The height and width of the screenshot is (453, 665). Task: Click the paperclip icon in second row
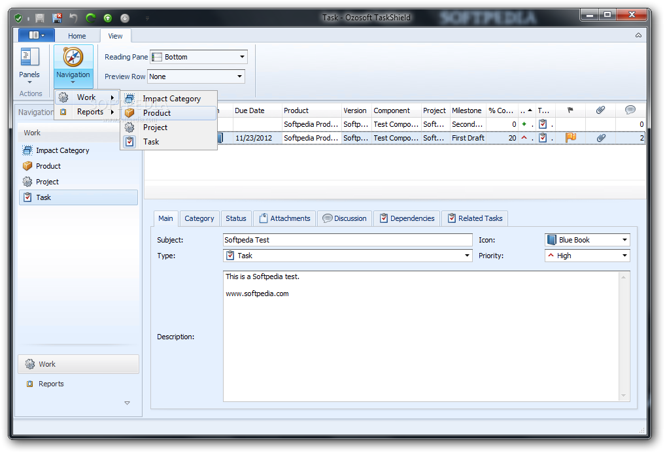(601, 137)
